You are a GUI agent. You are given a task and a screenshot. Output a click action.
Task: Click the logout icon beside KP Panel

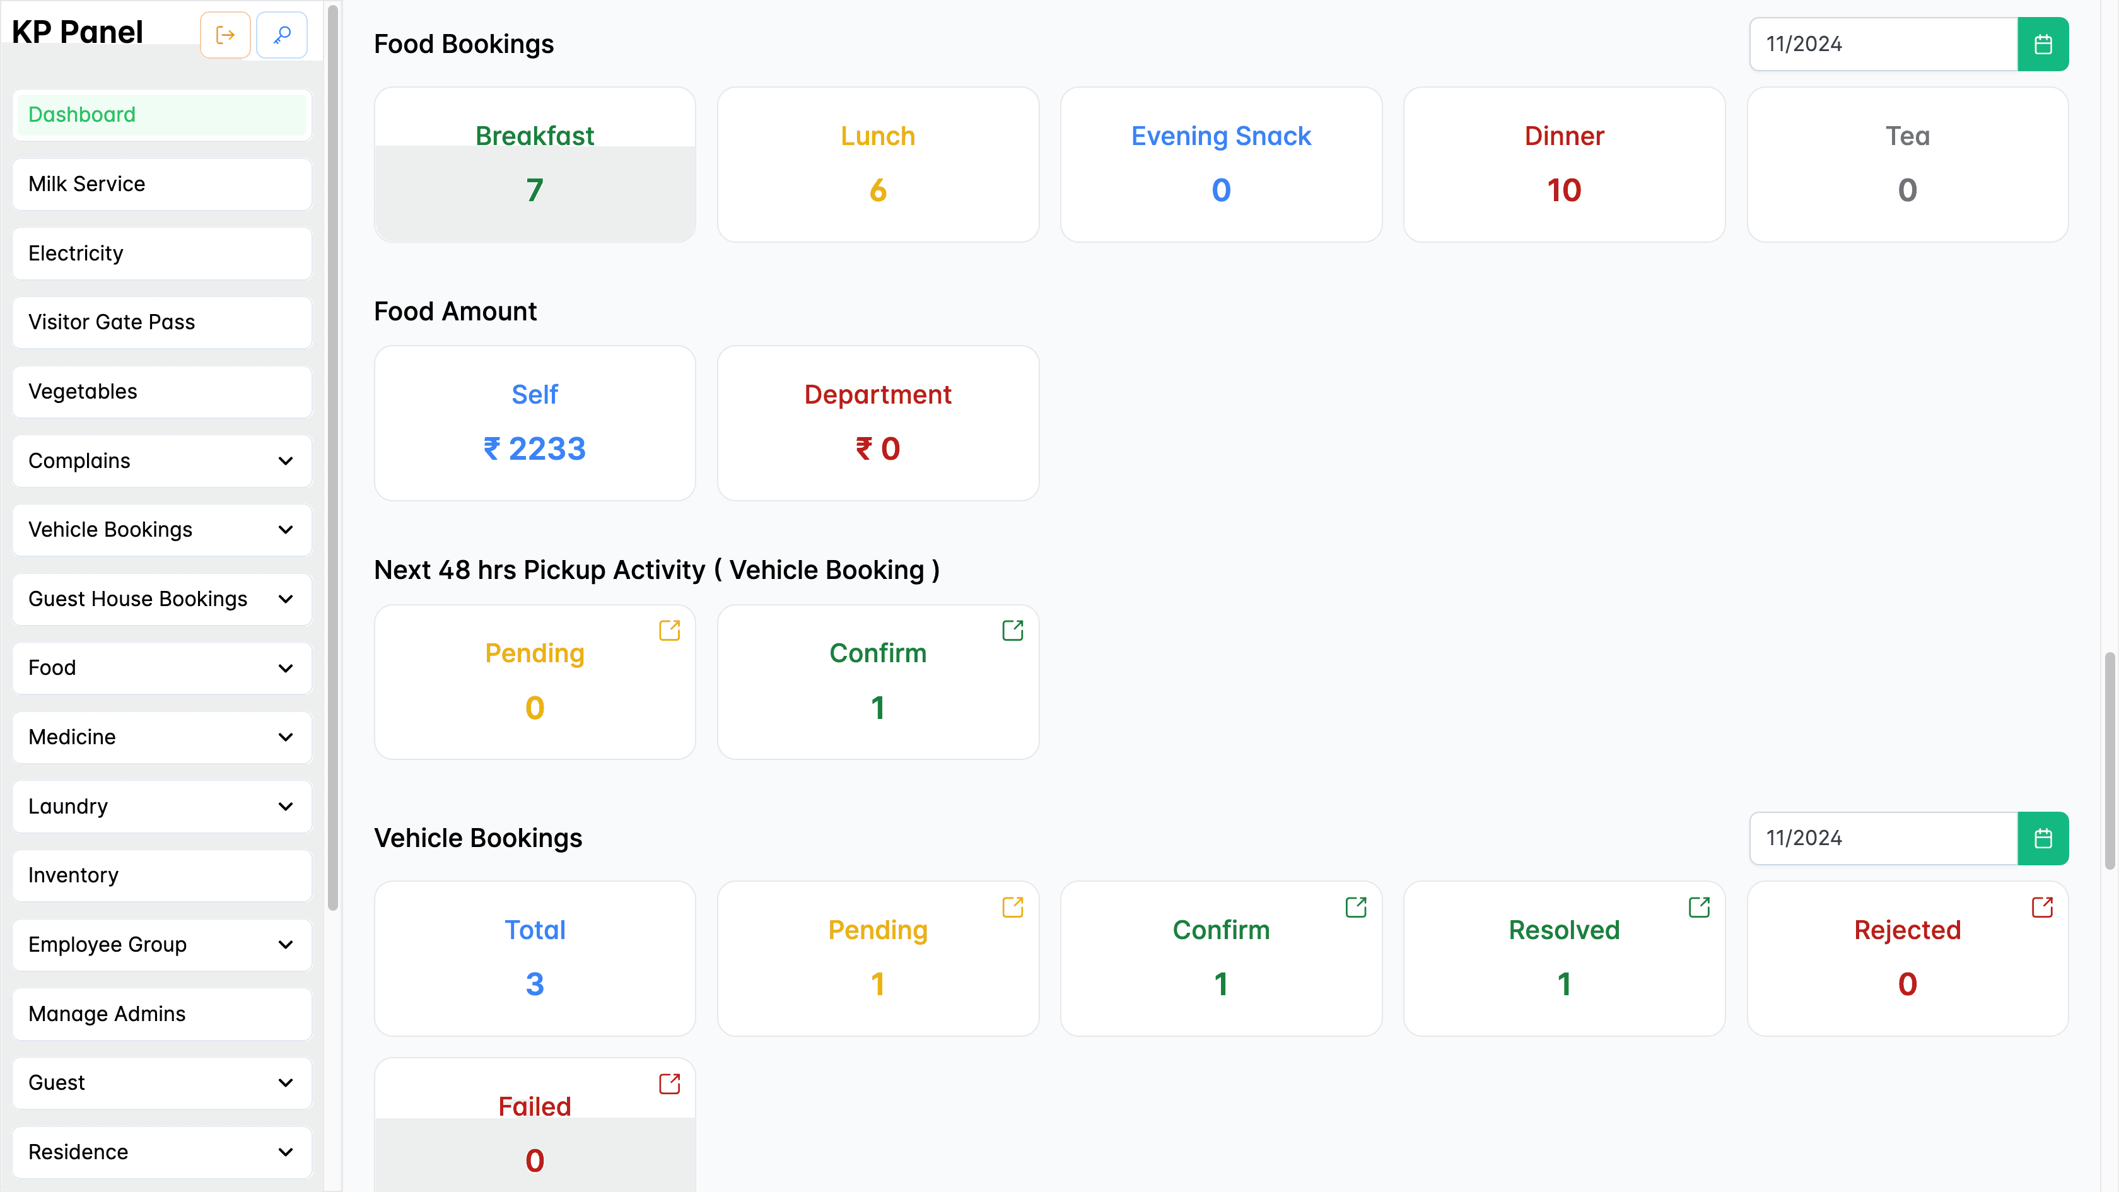tap(225, 35)
